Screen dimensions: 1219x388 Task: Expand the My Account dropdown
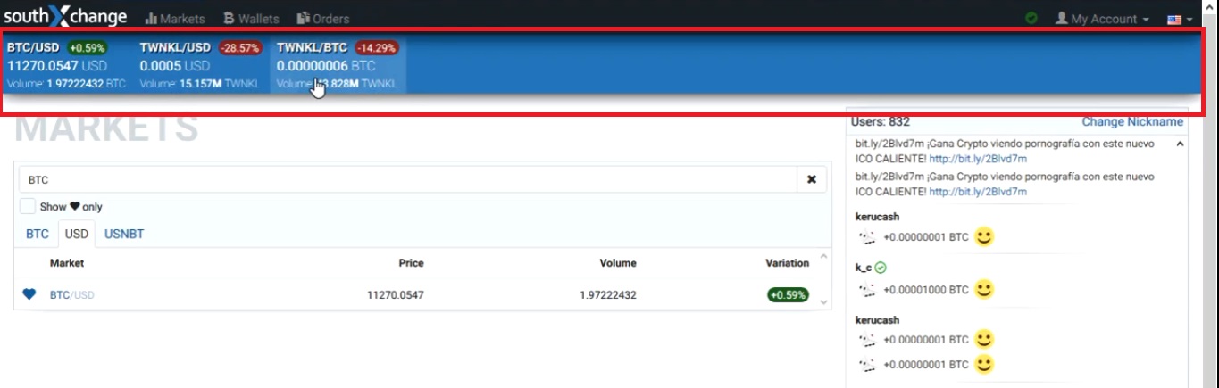[x=1102, y=19]
